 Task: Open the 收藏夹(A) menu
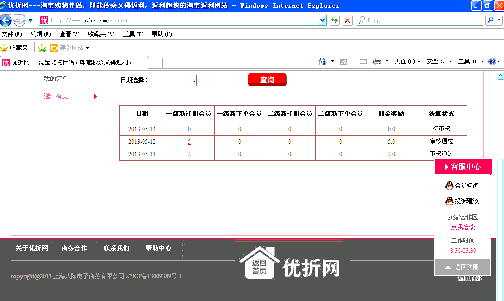pos(101,34)
